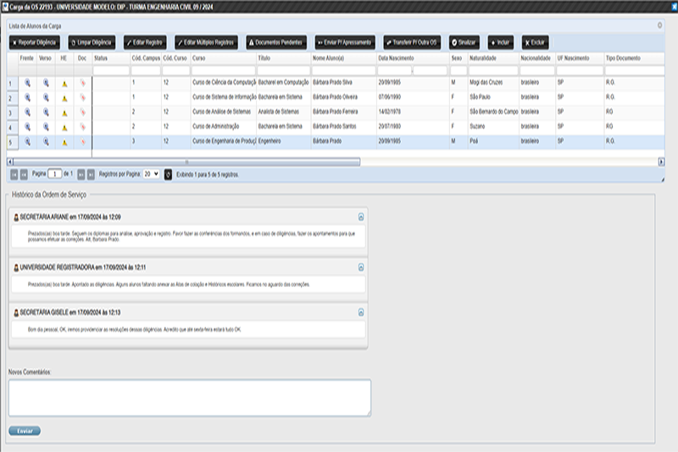Viewport: 678px width, 452px height.
Task: Collapse the SECRETARIA GISELE comment panel
Action: pos(361,311)
